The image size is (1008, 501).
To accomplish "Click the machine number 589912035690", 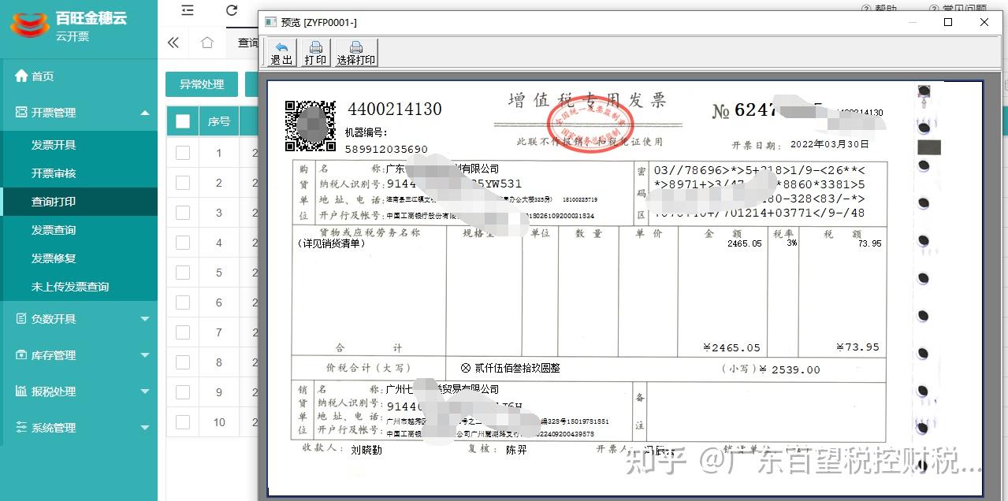I will coord(386,149).
